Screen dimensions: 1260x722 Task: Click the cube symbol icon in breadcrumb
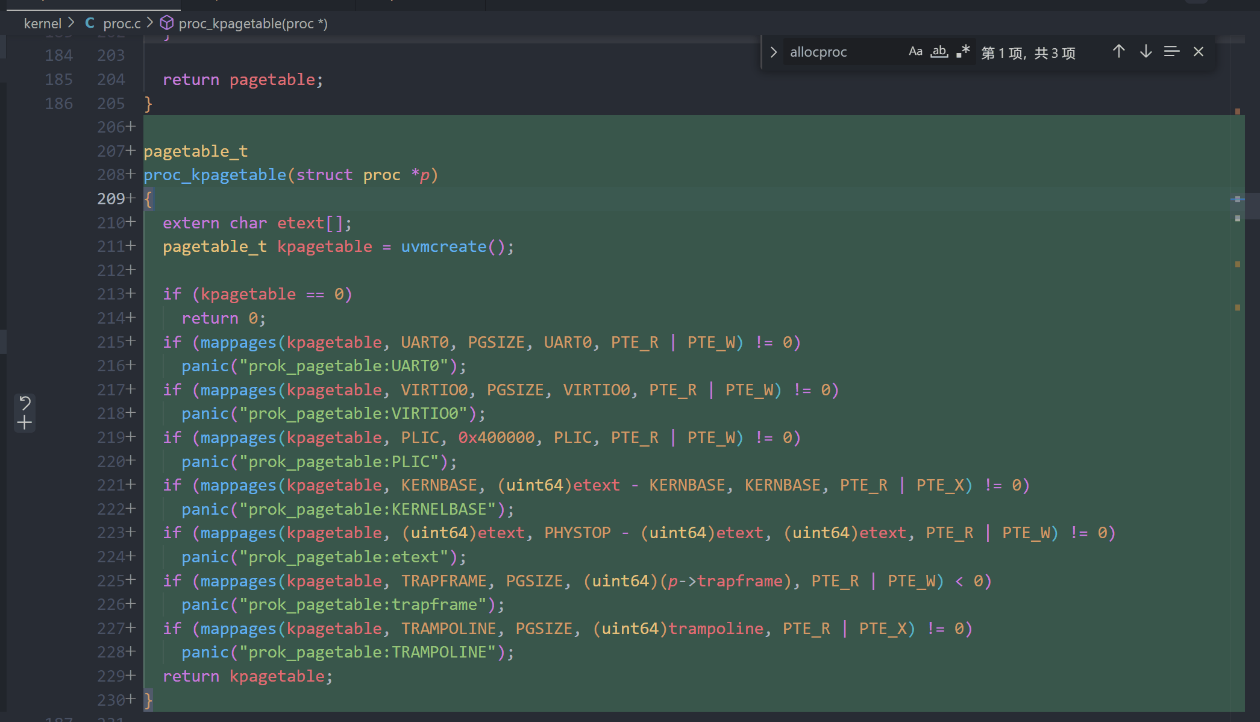tap(167, 24)
